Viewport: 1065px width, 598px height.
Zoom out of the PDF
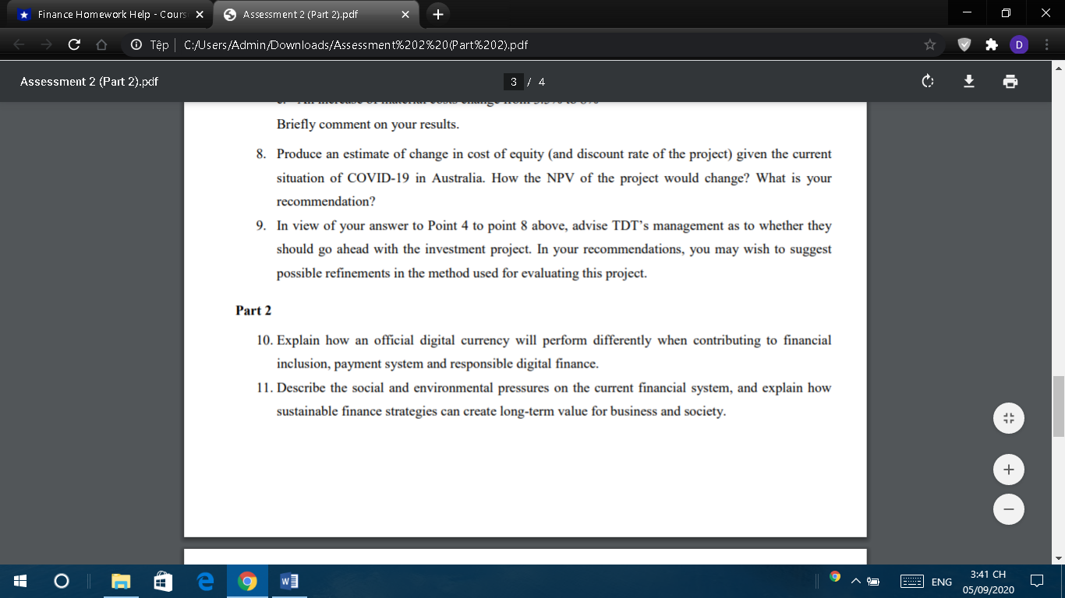1008,508
